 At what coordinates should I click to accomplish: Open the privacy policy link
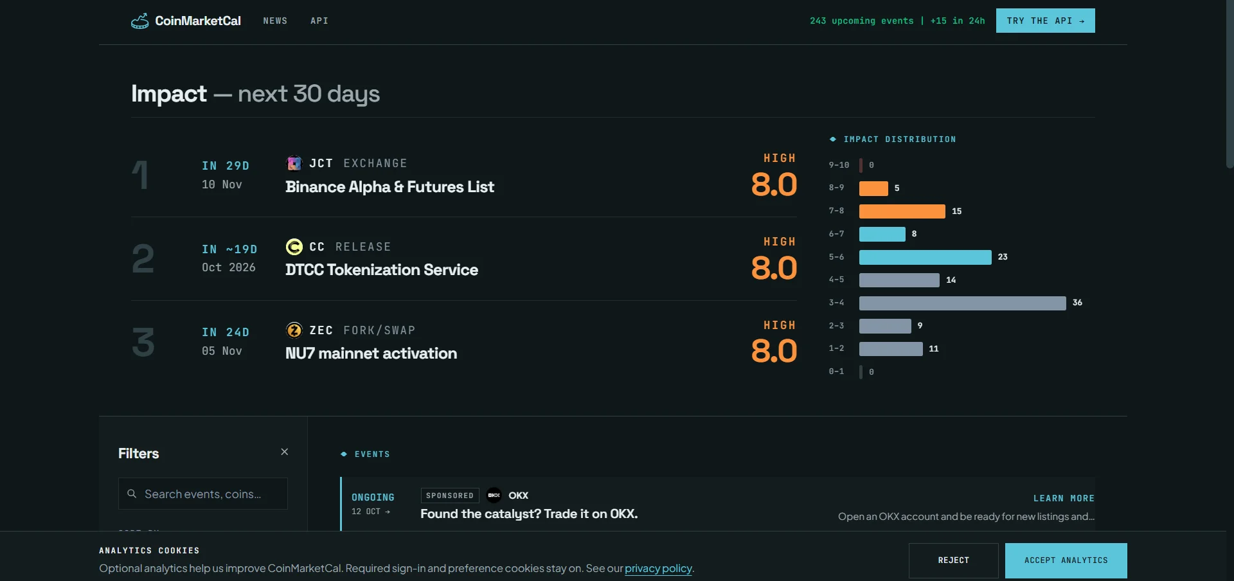click(x=658, y=568)
